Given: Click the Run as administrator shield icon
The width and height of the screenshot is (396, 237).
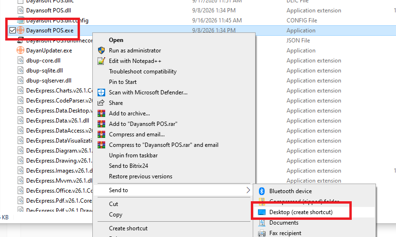Looking at the screenshot, I should (x=101, y=51).
